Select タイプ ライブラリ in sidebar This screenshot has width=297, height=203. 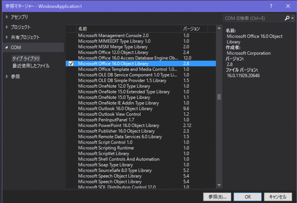point(26,58)
